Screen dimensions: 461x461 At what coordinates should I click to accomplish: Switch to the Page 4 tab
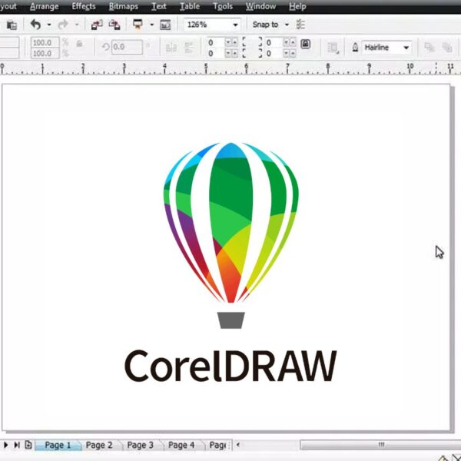point(181,445)
